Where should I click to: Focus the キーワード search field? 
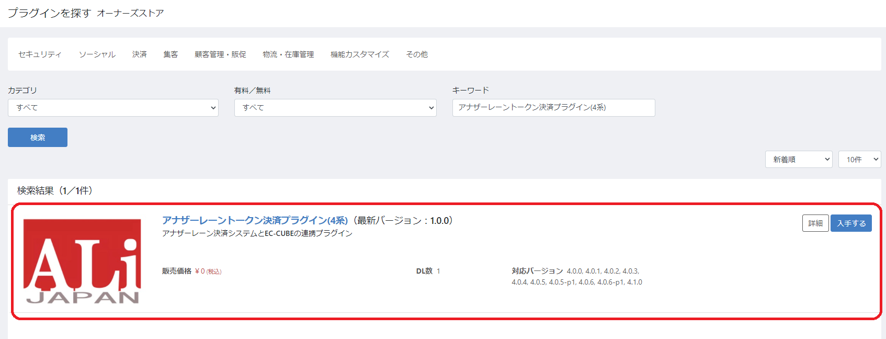(x=553, y=108)
